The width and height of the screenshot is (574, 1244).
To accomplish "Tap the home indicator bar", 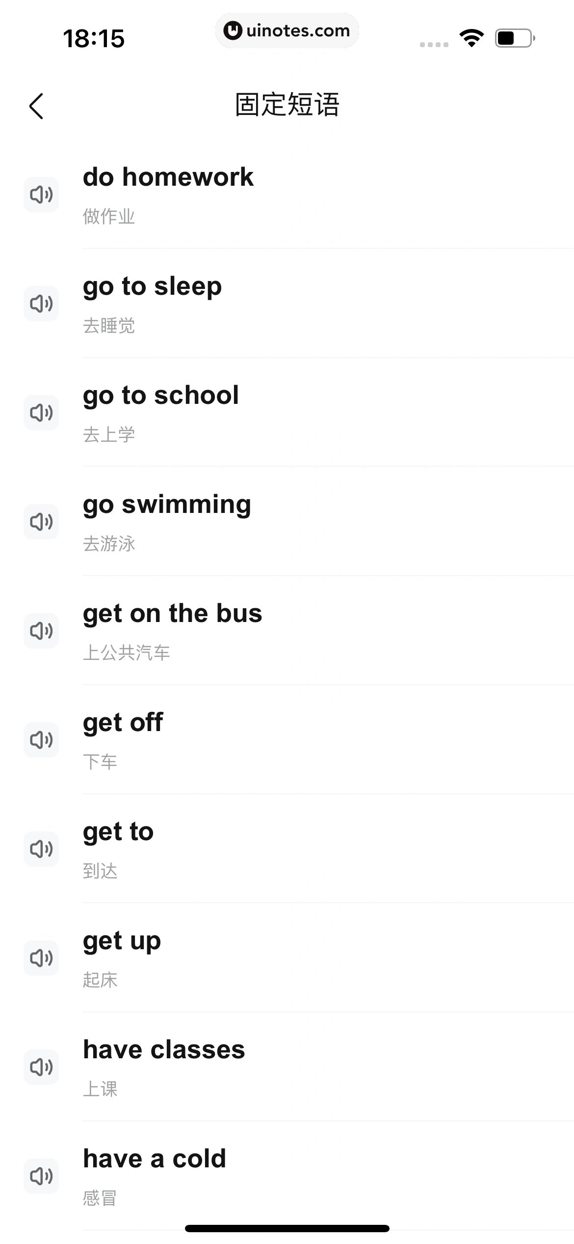I will pyautogui.click(x=287, y=1228).
